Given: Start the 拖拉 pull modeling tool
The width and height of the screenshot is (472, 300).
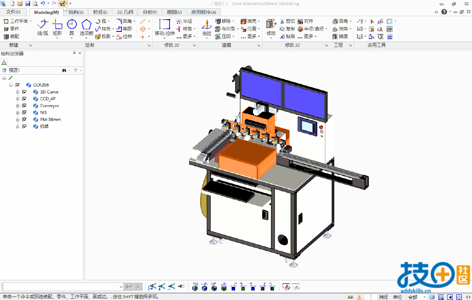Looking at the screenshot, I should click(206, 28).
